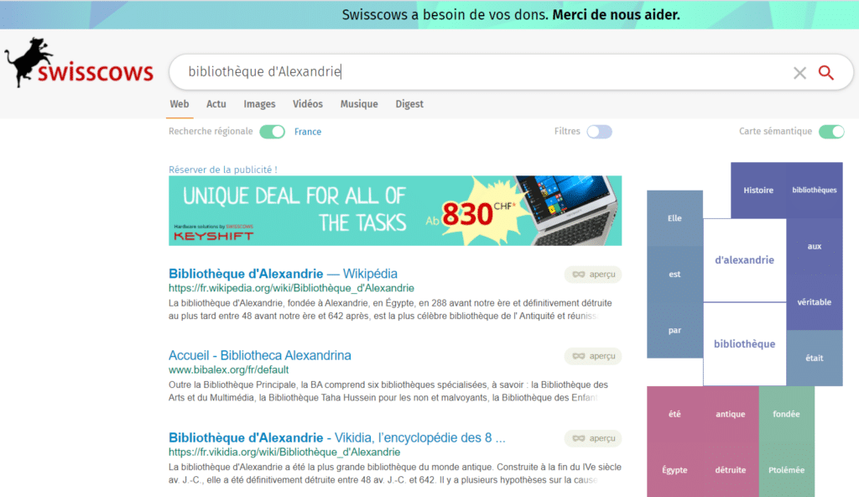Click aperçu button for Bibliotheca Alexandrina

(593, 356)
